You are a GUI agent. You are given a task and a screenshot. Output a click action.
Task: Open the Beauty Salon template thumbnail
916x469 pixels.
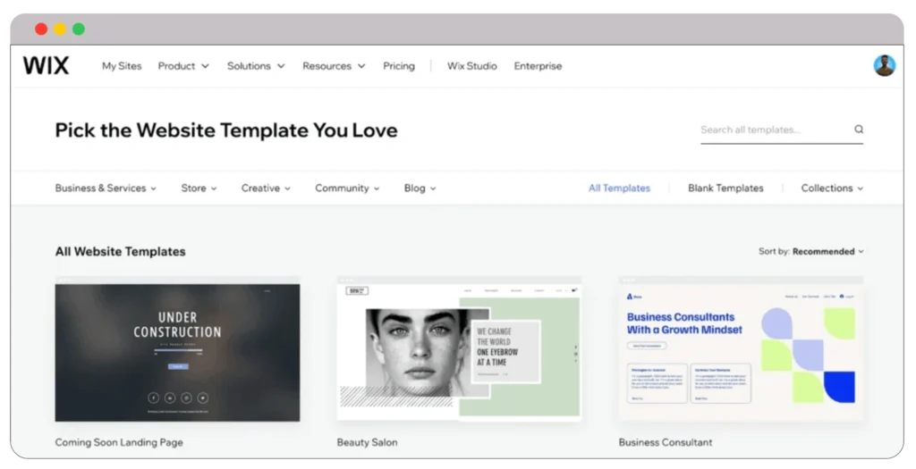pos(459,348)
